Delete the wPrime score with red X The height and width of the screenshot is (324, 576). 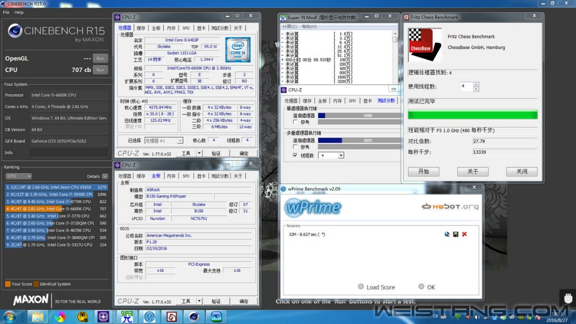[x=464, y=235]
